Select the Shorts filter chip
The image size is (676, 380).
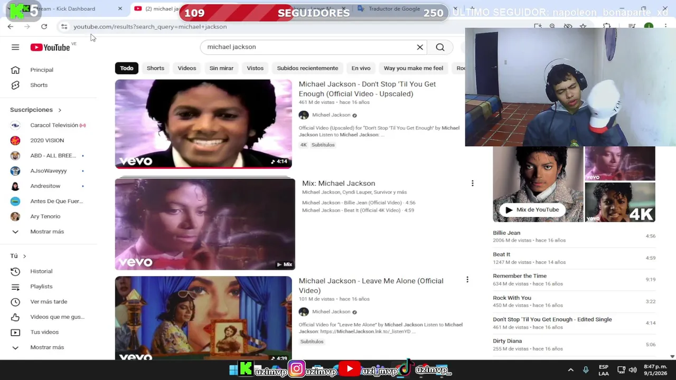155,68
